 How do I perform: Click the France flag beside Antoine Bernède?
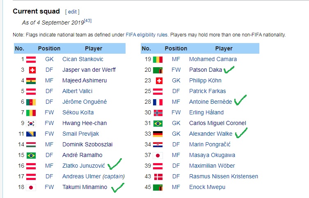click(158, 102)
